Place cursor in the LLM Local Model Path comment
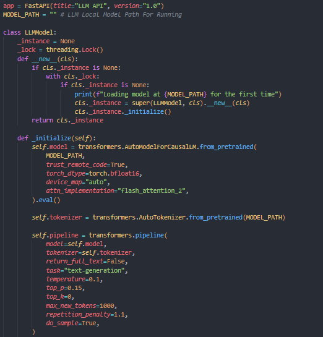323x337 pixels. point(121,15)
